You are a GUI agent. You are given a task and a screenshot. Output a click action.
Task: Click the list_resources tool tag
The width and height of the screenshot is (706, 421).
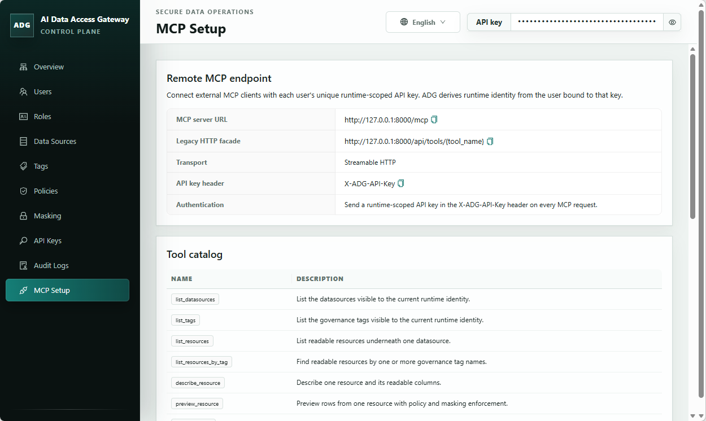192,341
